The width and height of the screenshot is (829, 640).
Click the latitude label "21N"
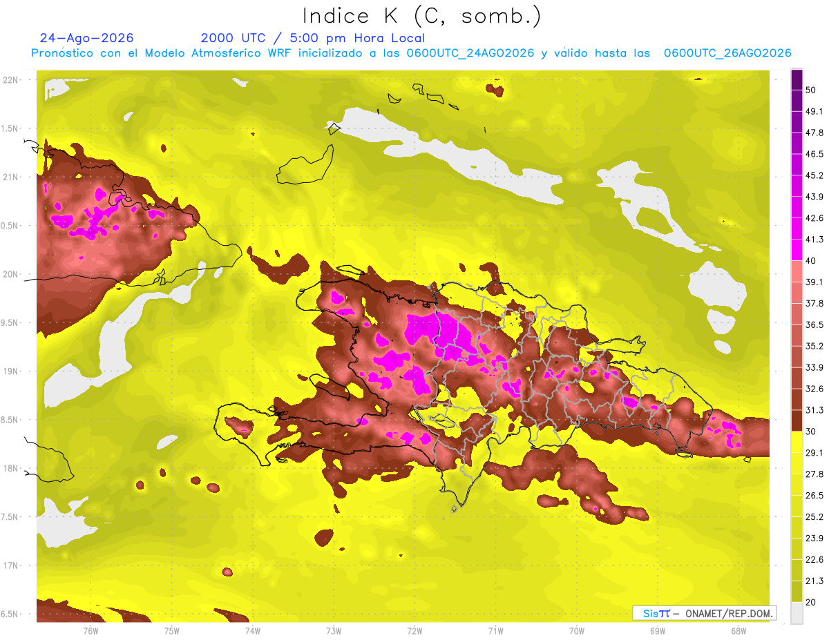coord(10,177)
